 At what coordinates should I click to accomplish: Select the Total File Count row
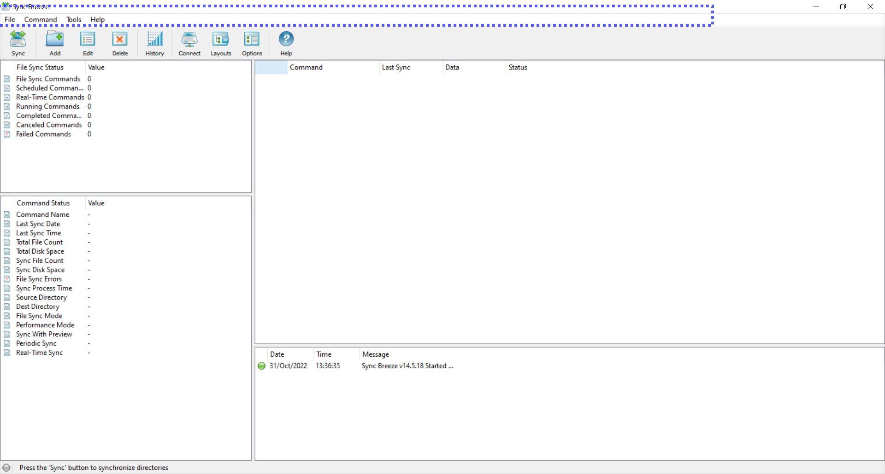(x=126, y=242)
